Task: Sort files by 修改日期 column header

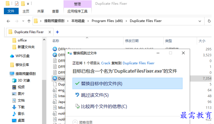Action: click(x=132, y=41)
